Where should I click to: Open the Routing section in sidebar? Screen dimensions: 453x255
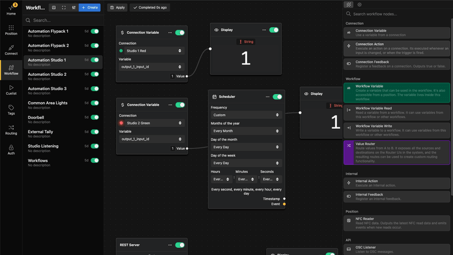(11, 130)
